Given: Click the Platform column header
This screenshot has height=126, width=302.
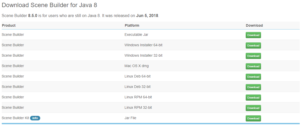Looking at the screenshot, I should click(x=132, y=25).
